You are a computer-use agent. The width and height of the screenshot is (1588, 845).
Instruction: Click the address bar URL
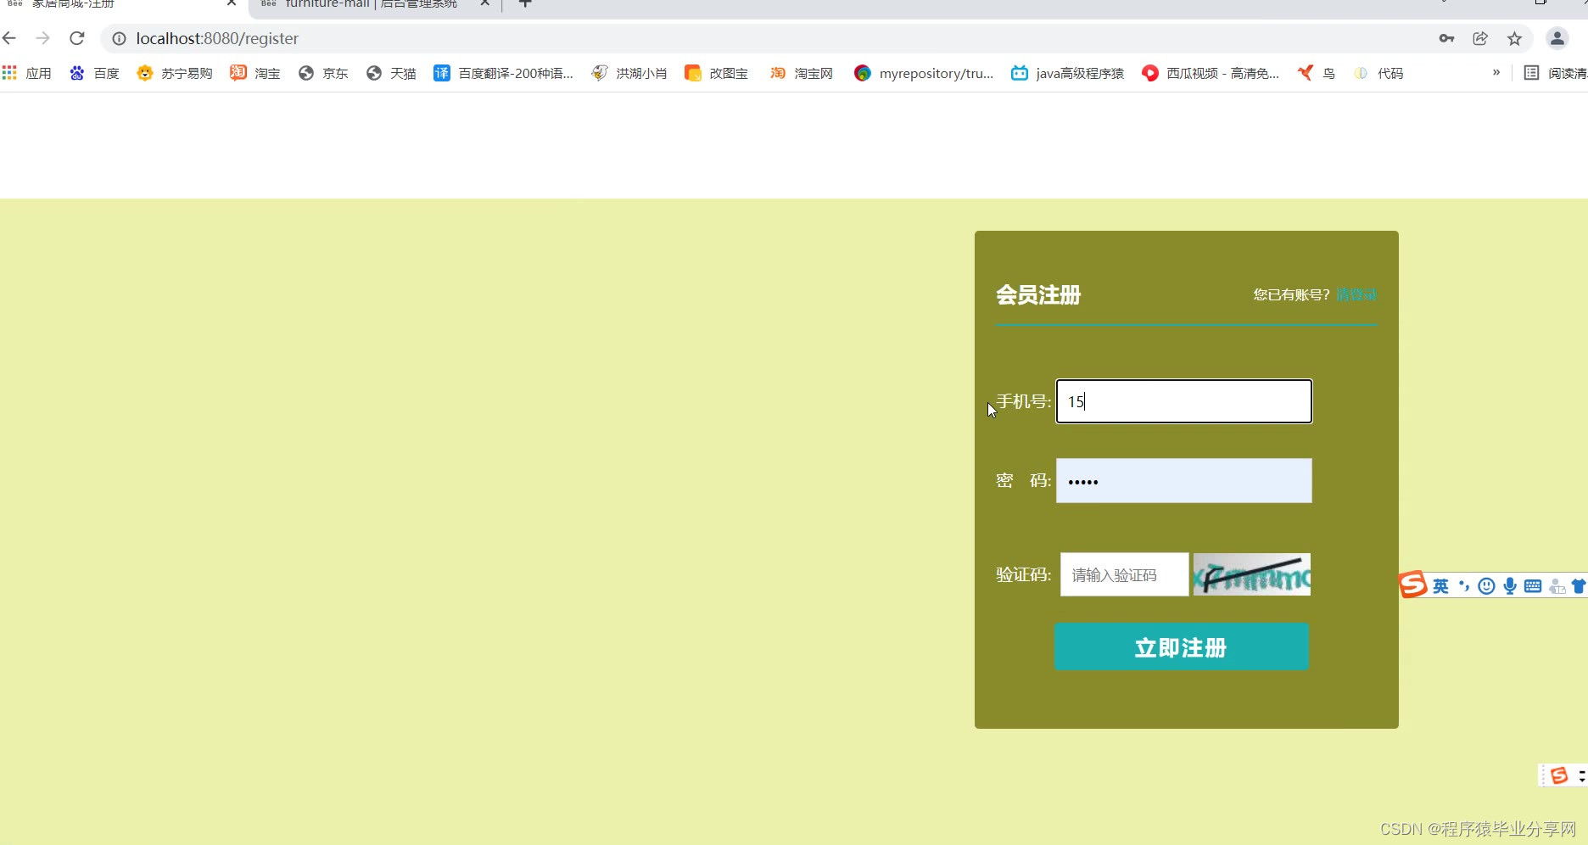(x=217, y=38)
